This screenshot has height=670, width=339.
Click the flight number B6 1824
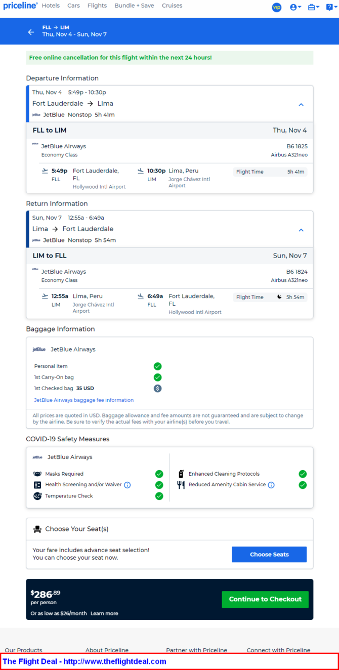297,272
